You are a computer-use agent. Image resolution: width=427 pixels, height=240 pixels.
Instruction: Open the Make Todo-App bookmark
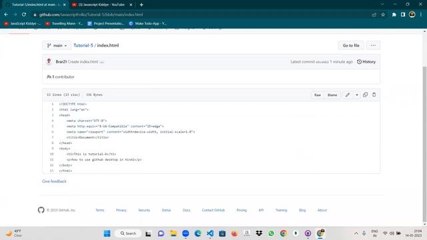(147, 23)
